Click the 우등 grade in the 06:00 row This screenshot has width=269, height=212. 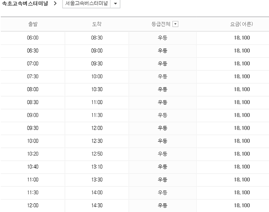[x=163, y=38]
